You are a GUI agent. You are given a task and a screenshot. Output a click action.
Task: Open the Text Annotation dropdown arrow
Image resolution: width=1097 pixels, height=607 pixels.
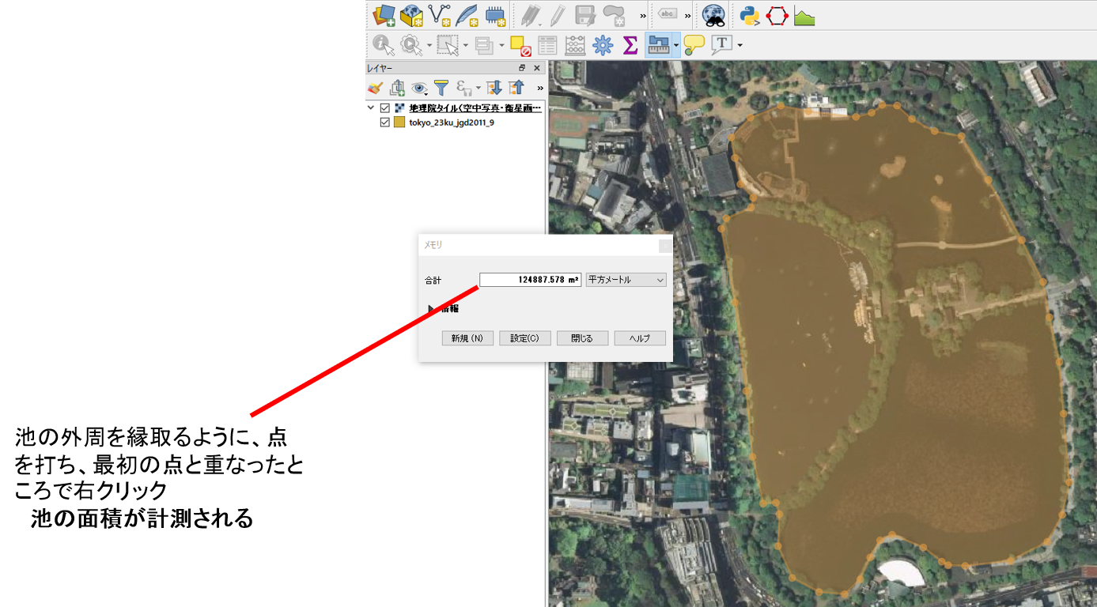(740, 46)
